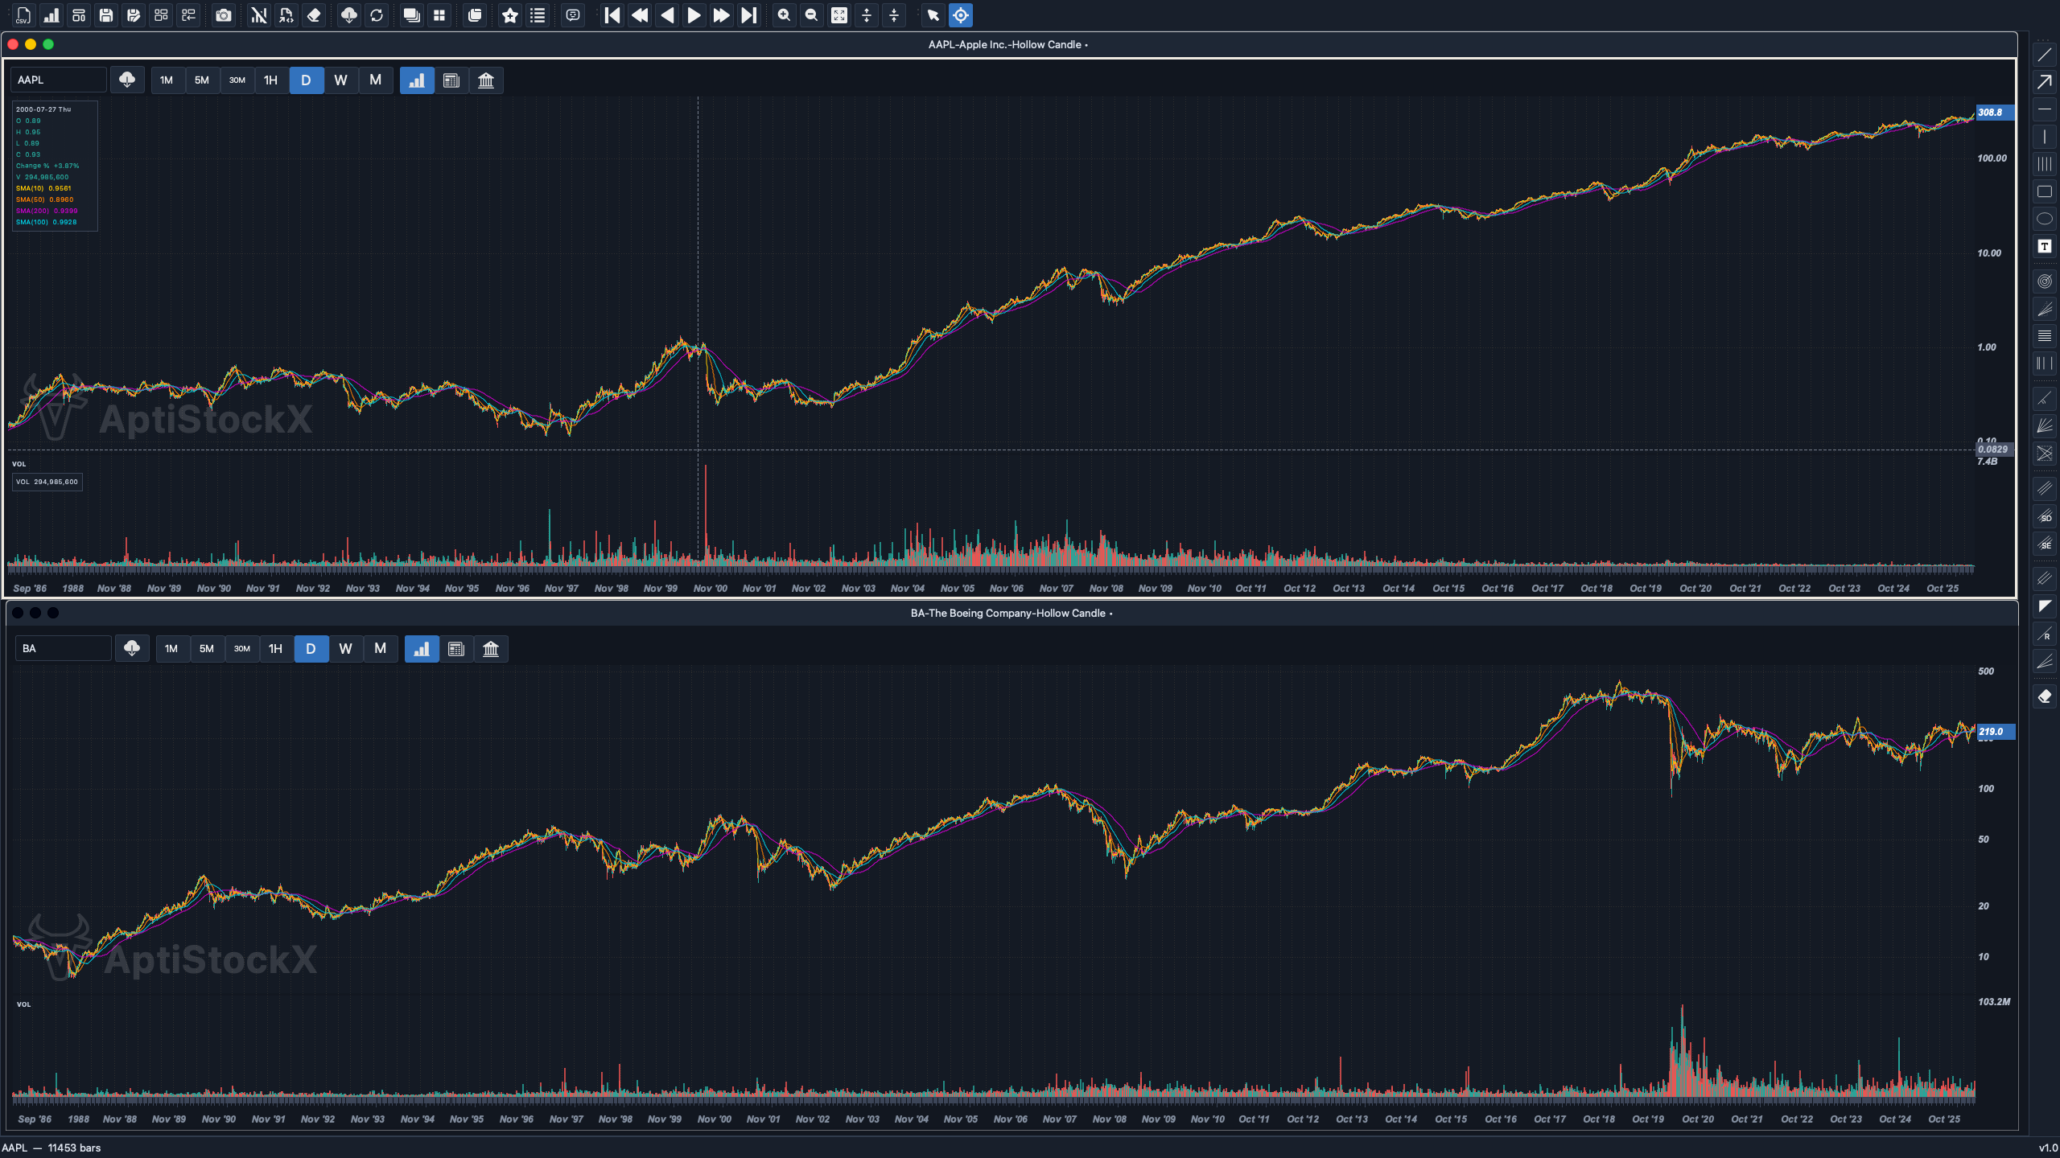The height and width of the screenshot is (1158, 2060).
Task: Click the refresh data icon
Action: pyautogui.click(x=377, y=15)
